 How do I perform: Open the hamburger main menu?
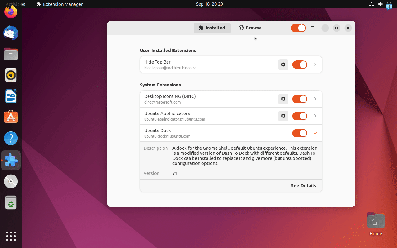pos(313,28)
